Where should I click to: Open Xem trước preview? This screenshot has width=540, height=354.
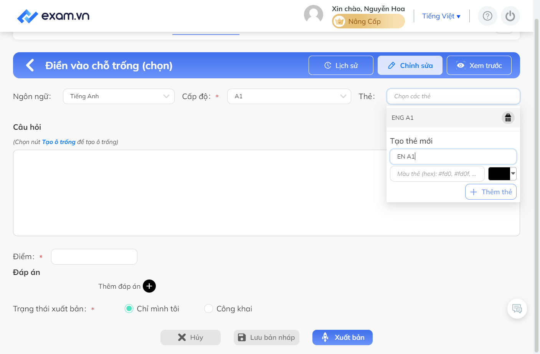479,65
